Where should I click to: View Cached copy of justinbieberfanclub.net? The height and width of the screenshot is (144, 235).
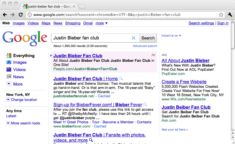[104, 96]
